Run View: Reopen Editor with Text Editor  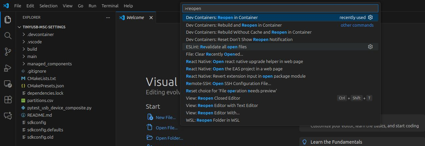[x=280, y=105]
